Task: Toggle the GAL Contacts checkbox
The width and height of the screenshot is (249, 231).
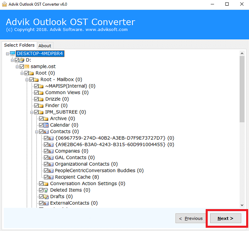Action: click(x=46, y=158)
